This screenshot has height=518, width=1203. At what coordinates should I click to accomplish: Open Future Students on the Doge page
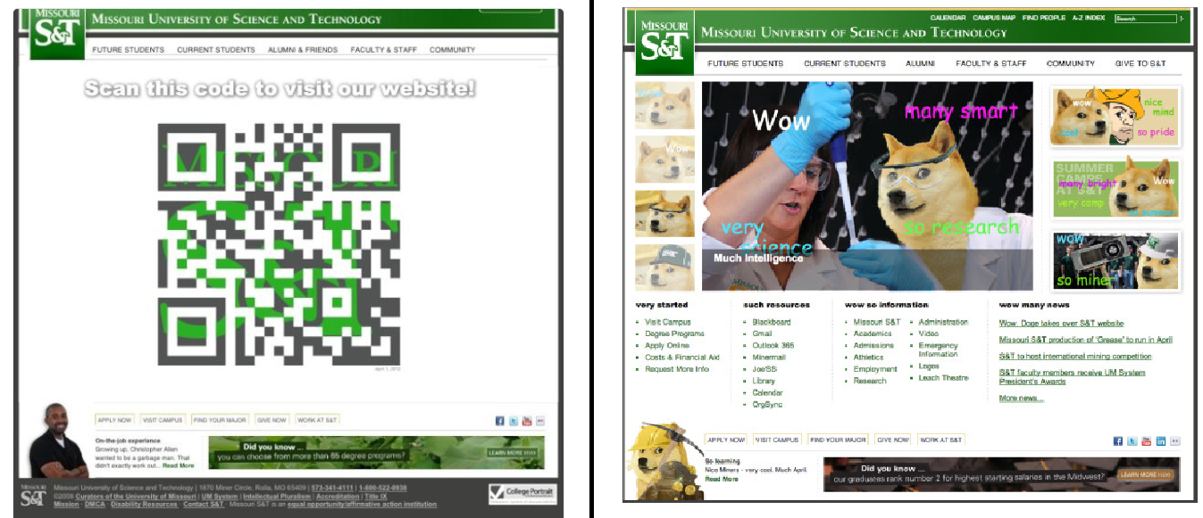click(745, 63)
